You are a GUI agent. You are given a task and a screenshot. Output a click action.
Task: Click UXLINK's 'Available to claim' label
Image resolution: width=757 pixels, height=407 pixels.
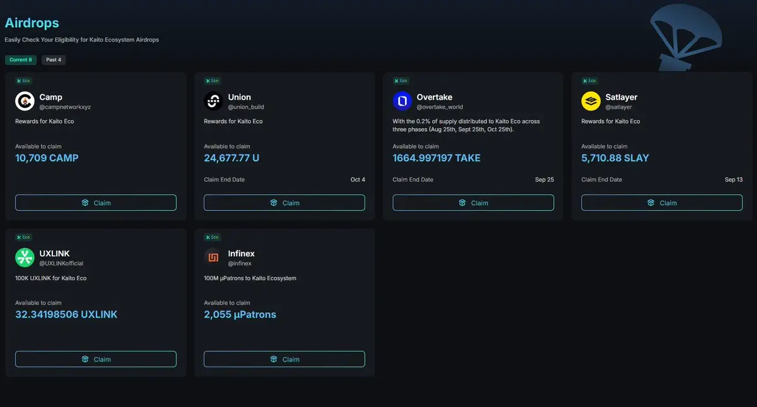click(38, 303)
